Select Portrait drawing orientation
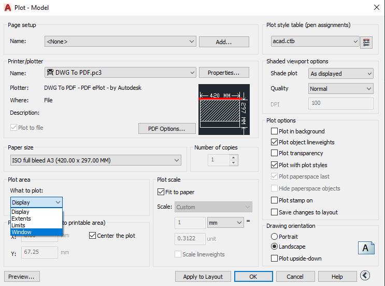Screen dimensions: 385x286 coord(274,237)
